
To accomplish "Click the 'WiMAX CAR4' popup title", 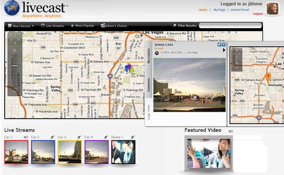I will (x=164, y=45).
